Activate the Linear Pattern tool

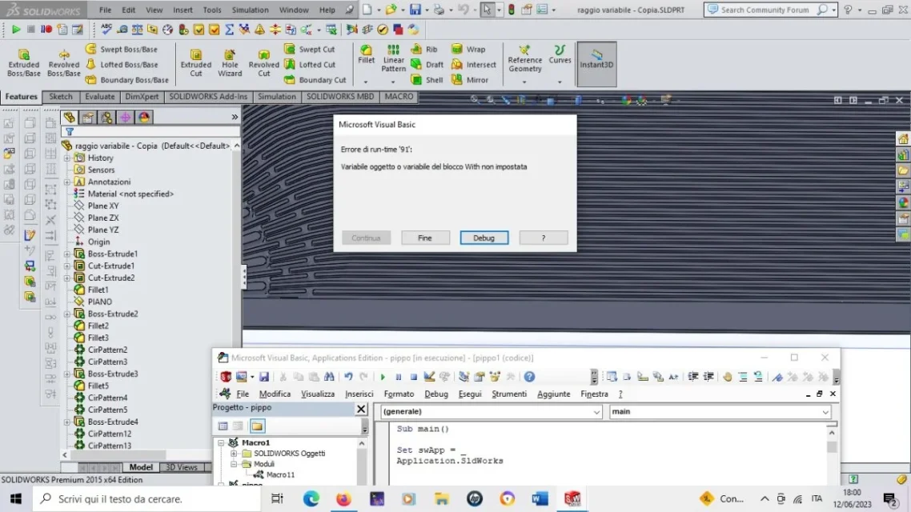393,58
